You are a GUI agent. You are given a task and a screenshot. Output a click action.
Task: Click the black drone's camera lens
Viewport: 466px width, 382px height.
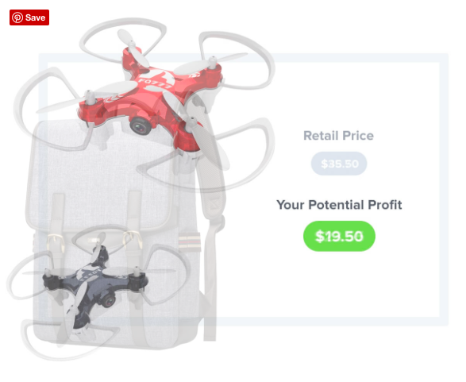coord(109,301)
